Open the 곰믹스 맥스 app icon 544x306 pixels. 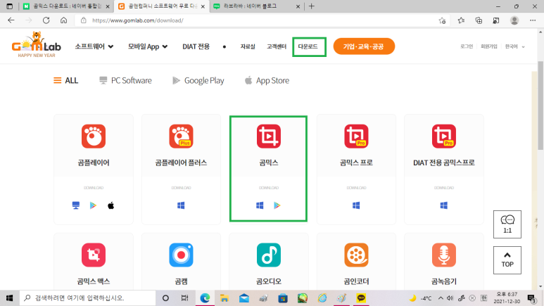94,255
